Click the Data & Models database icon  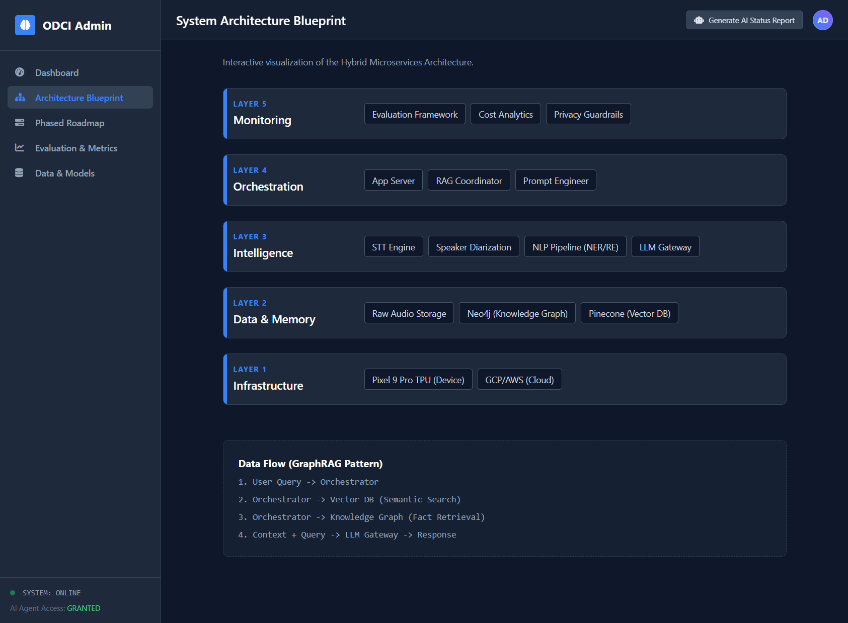(x=20, y=173)
